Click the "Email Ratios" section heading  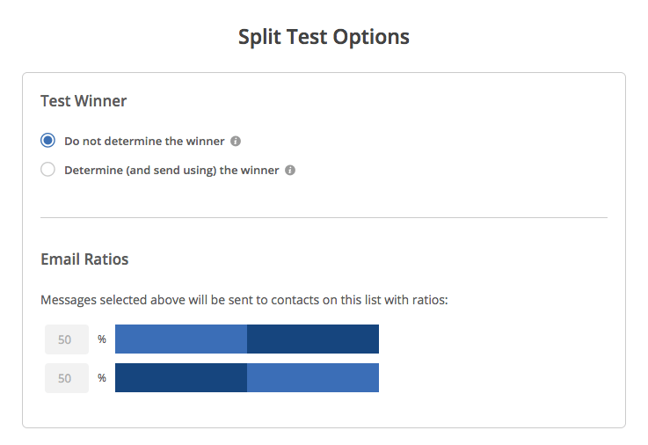(x=84, y=259)
